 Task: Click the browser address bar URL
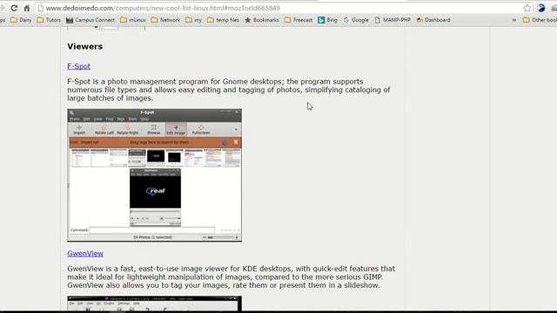pos(163,8)
